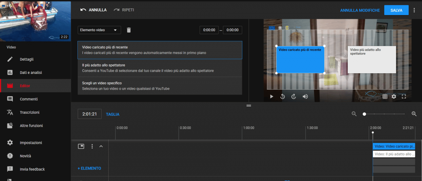This screenshot has height=181, width=422.
Task: Open Commenti in the sidebar
Action: (28, 99)
